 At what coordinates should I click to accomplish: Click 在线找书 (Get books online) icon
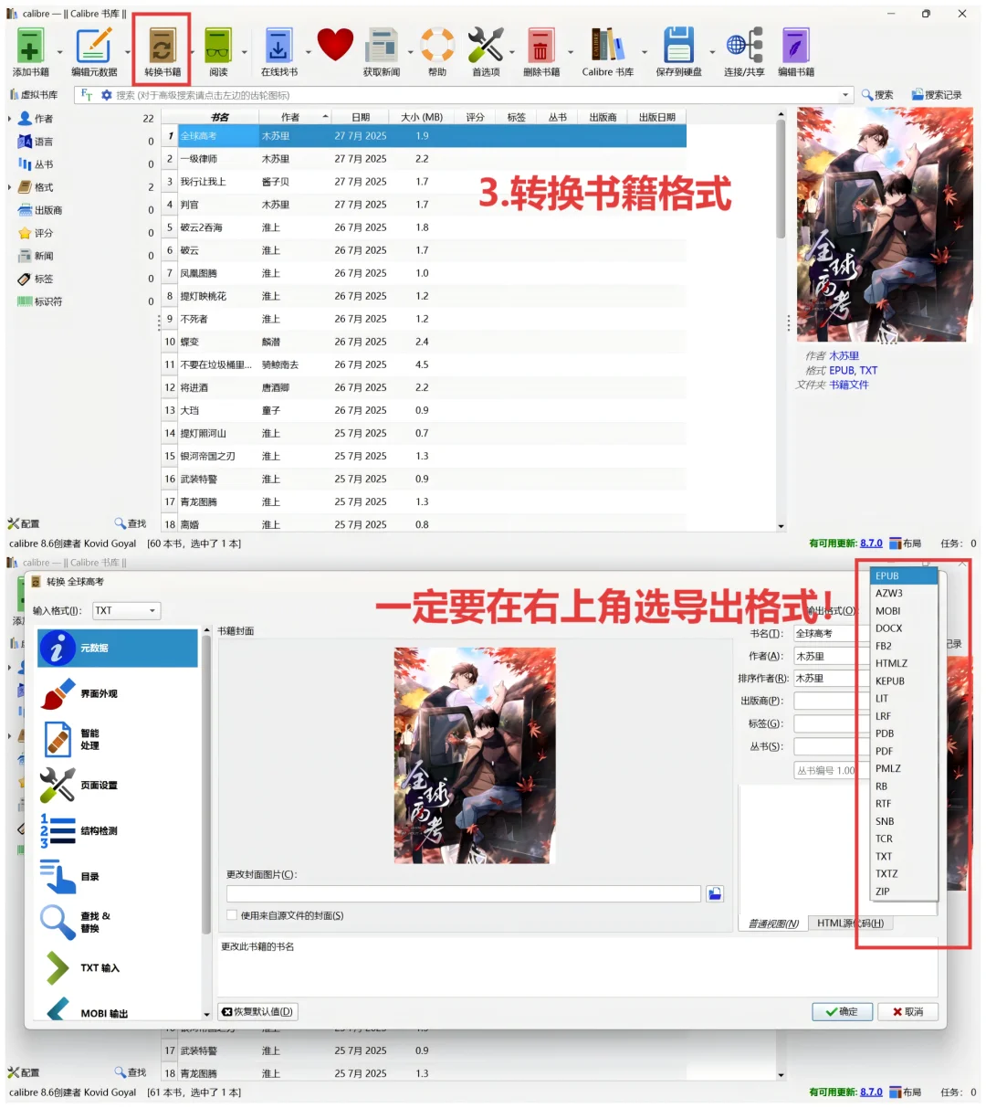278,51
